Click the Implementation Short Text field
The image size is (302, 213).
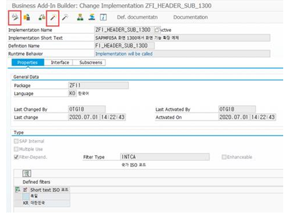click(x=182, y=38)
